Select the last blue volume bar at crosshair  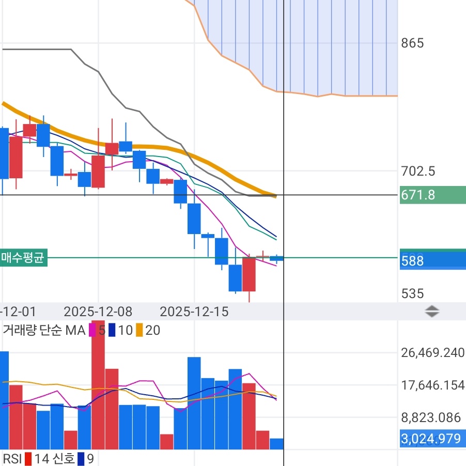click(x=276, y=444)
